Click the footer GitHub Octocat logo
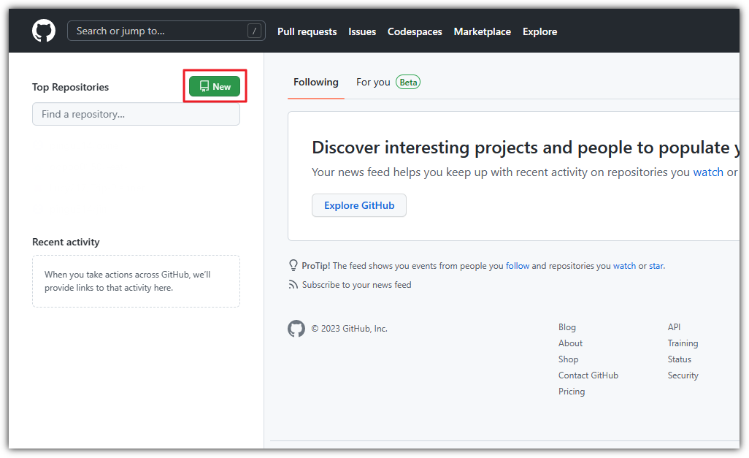Screen dimensions: 749x458 point(296,329)
